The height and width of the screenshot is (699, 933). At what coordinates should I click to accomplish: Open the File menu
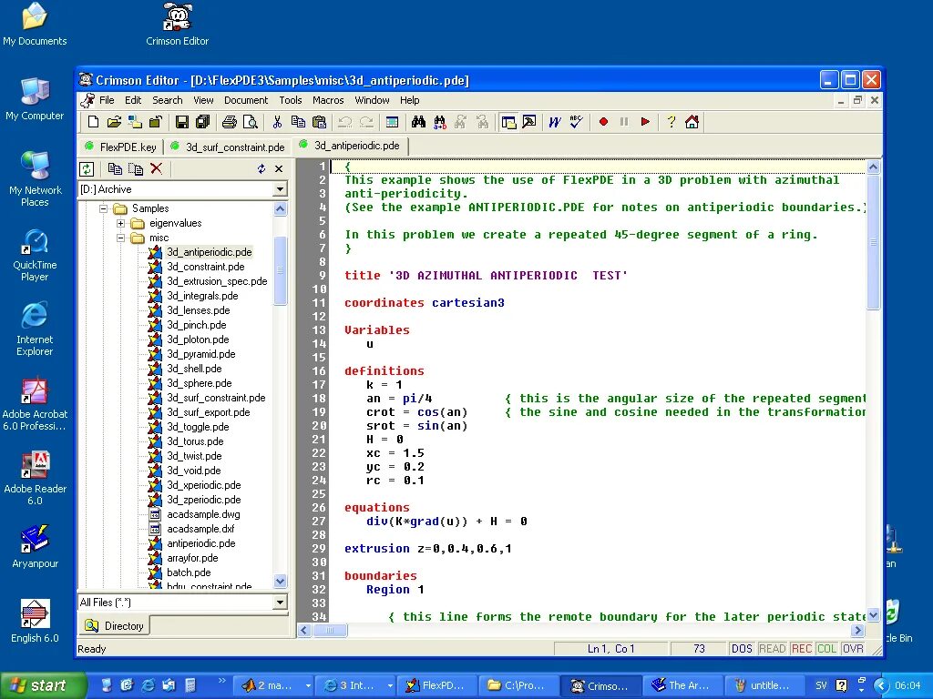point(107,100)
